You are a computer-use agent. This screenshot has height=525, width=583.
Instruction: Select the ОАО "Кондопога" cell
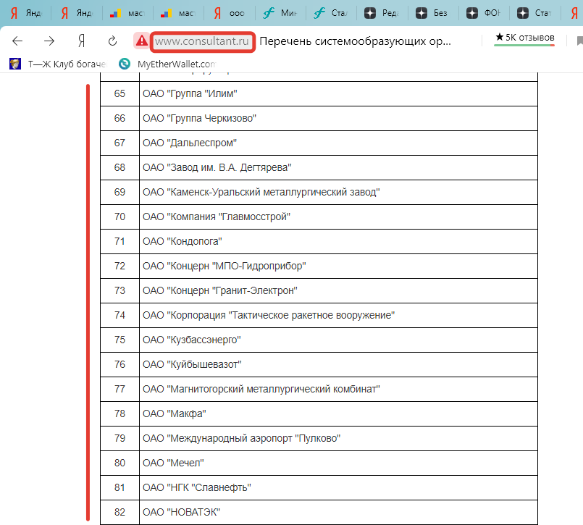(x=338, y=241)
